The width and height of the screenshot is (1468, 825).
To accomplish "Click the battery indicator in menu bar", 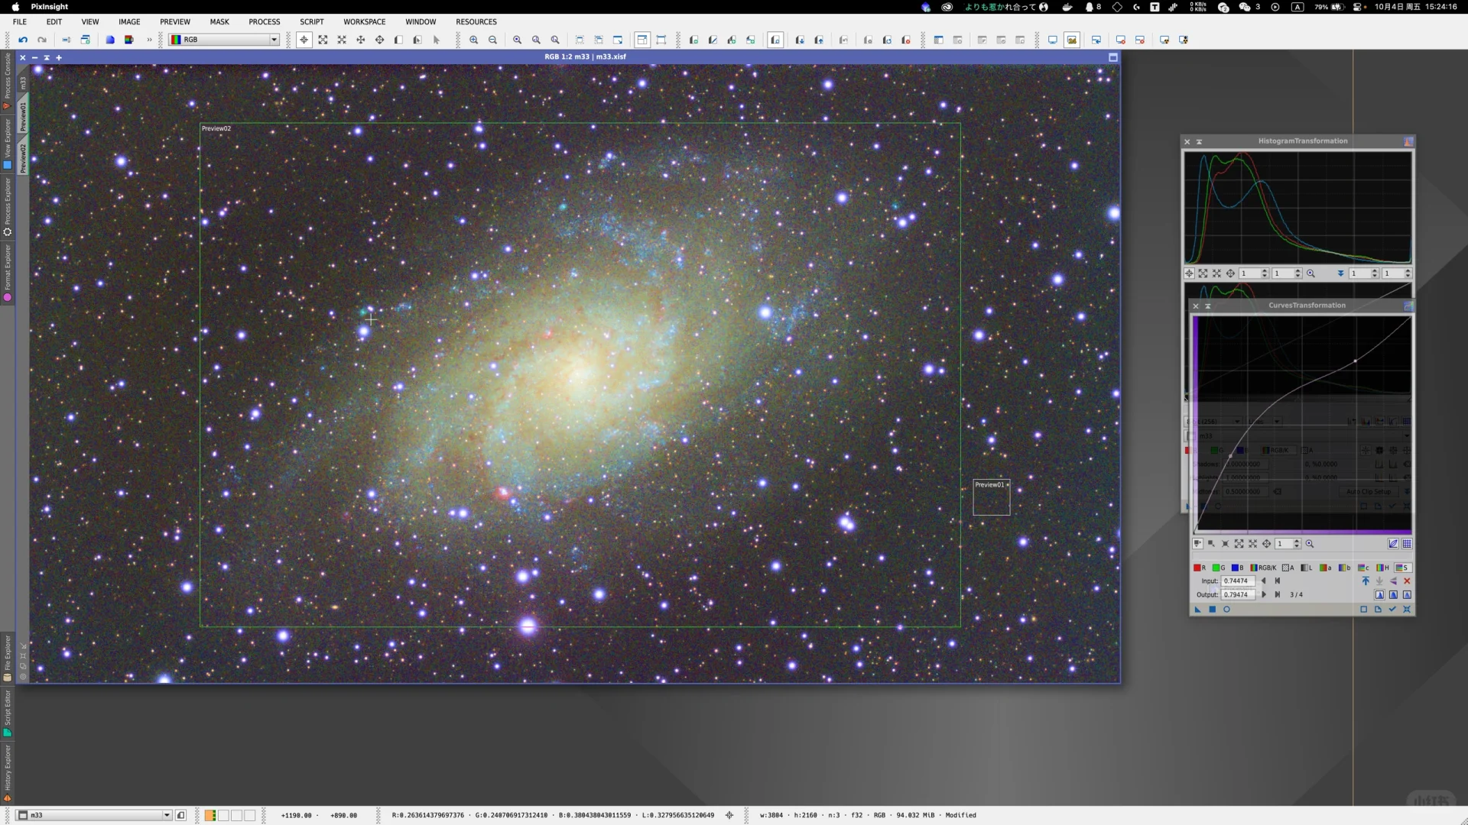I will tap(1330, 7).
